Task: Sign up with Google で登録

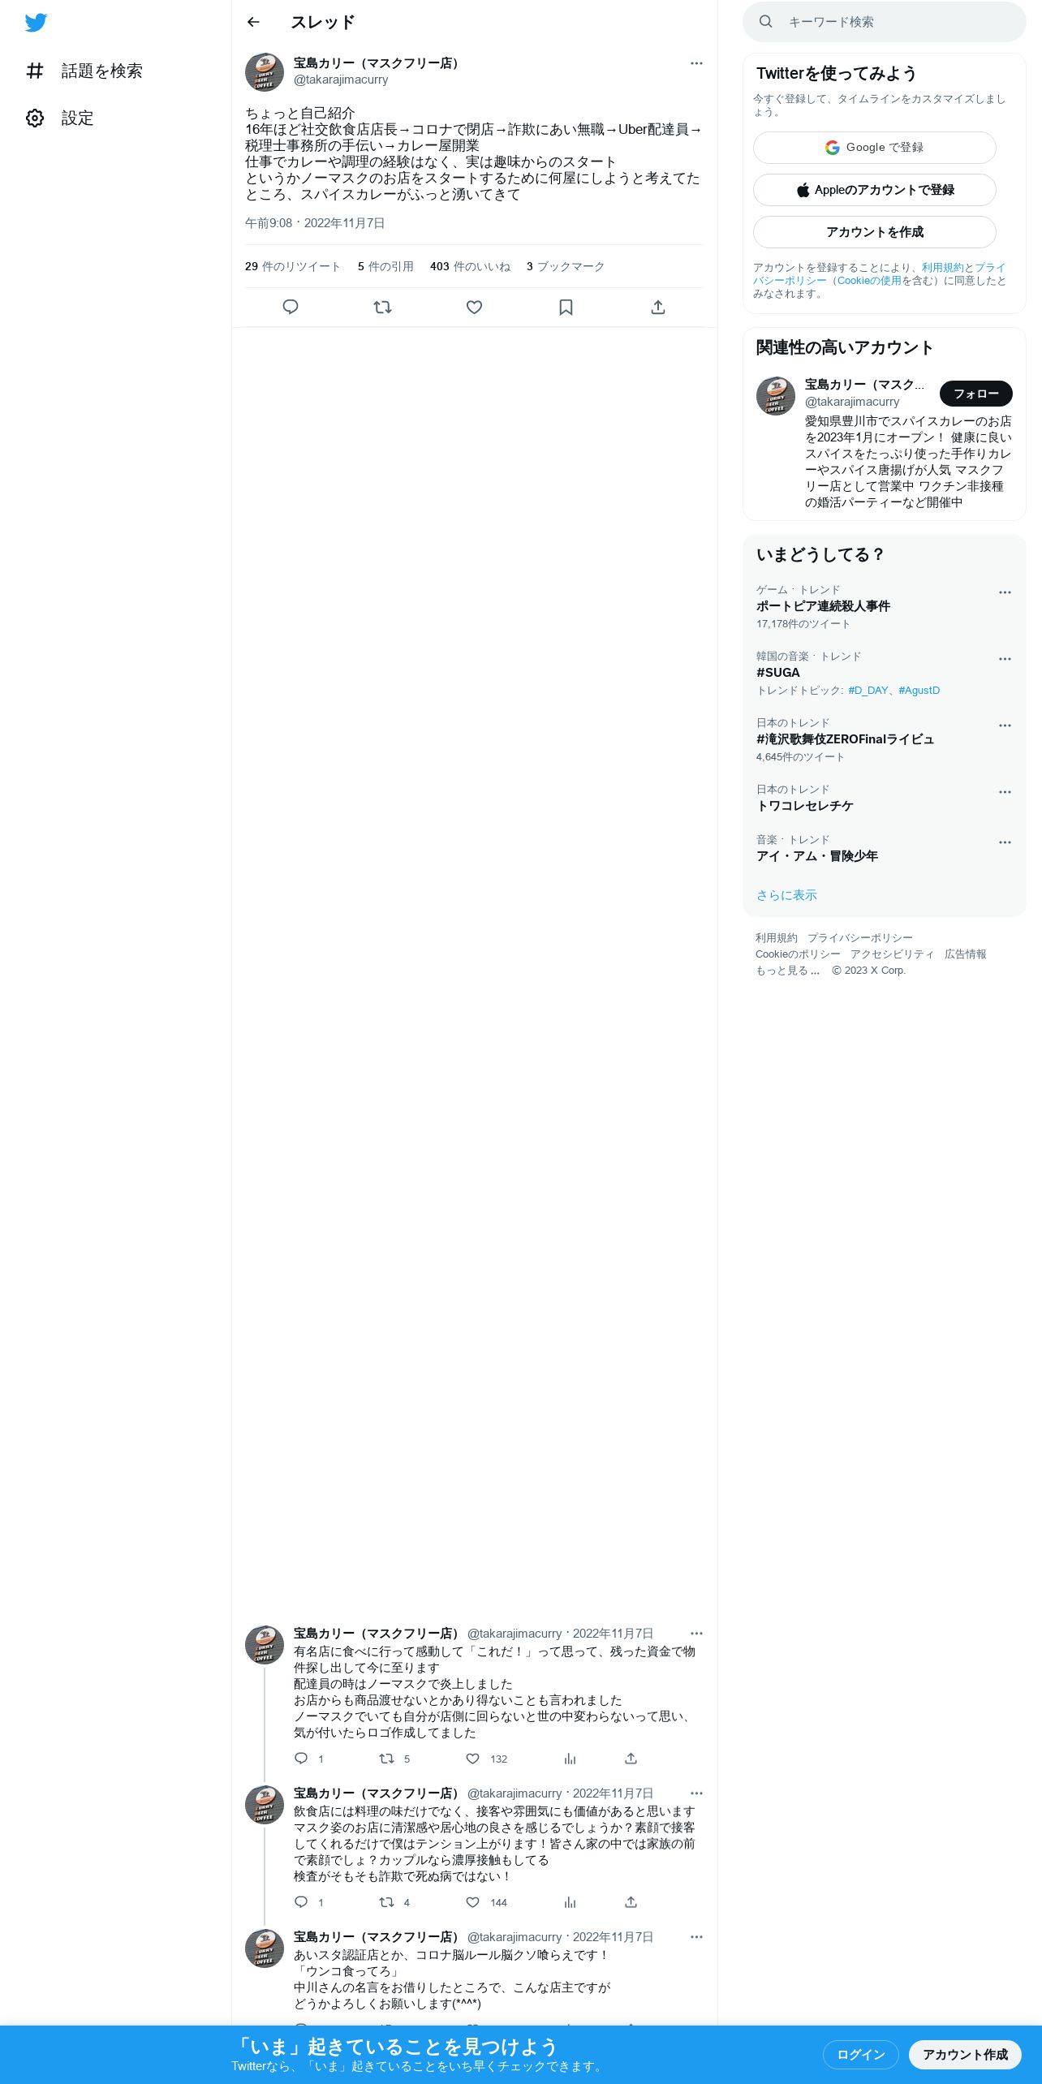Action: tap(875, 148)
